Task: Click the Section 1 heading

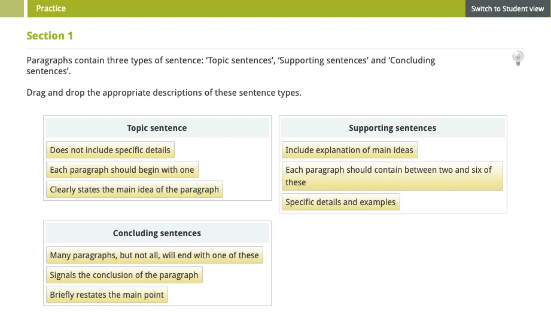Action: [x=50, y=36]
